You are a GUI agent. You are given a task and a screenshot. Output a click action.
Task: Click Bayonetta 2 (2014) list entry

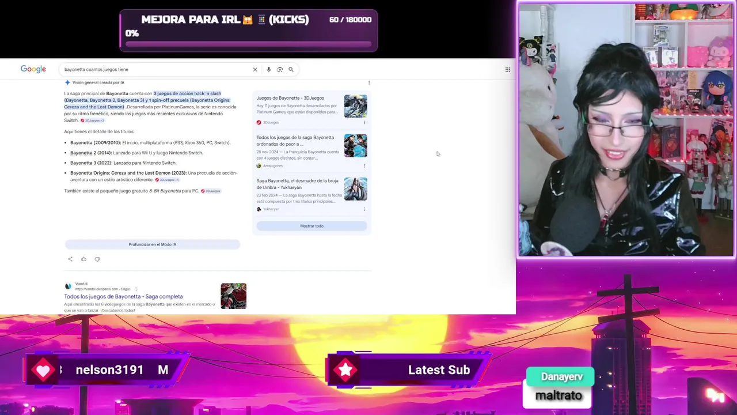(136, 153)
